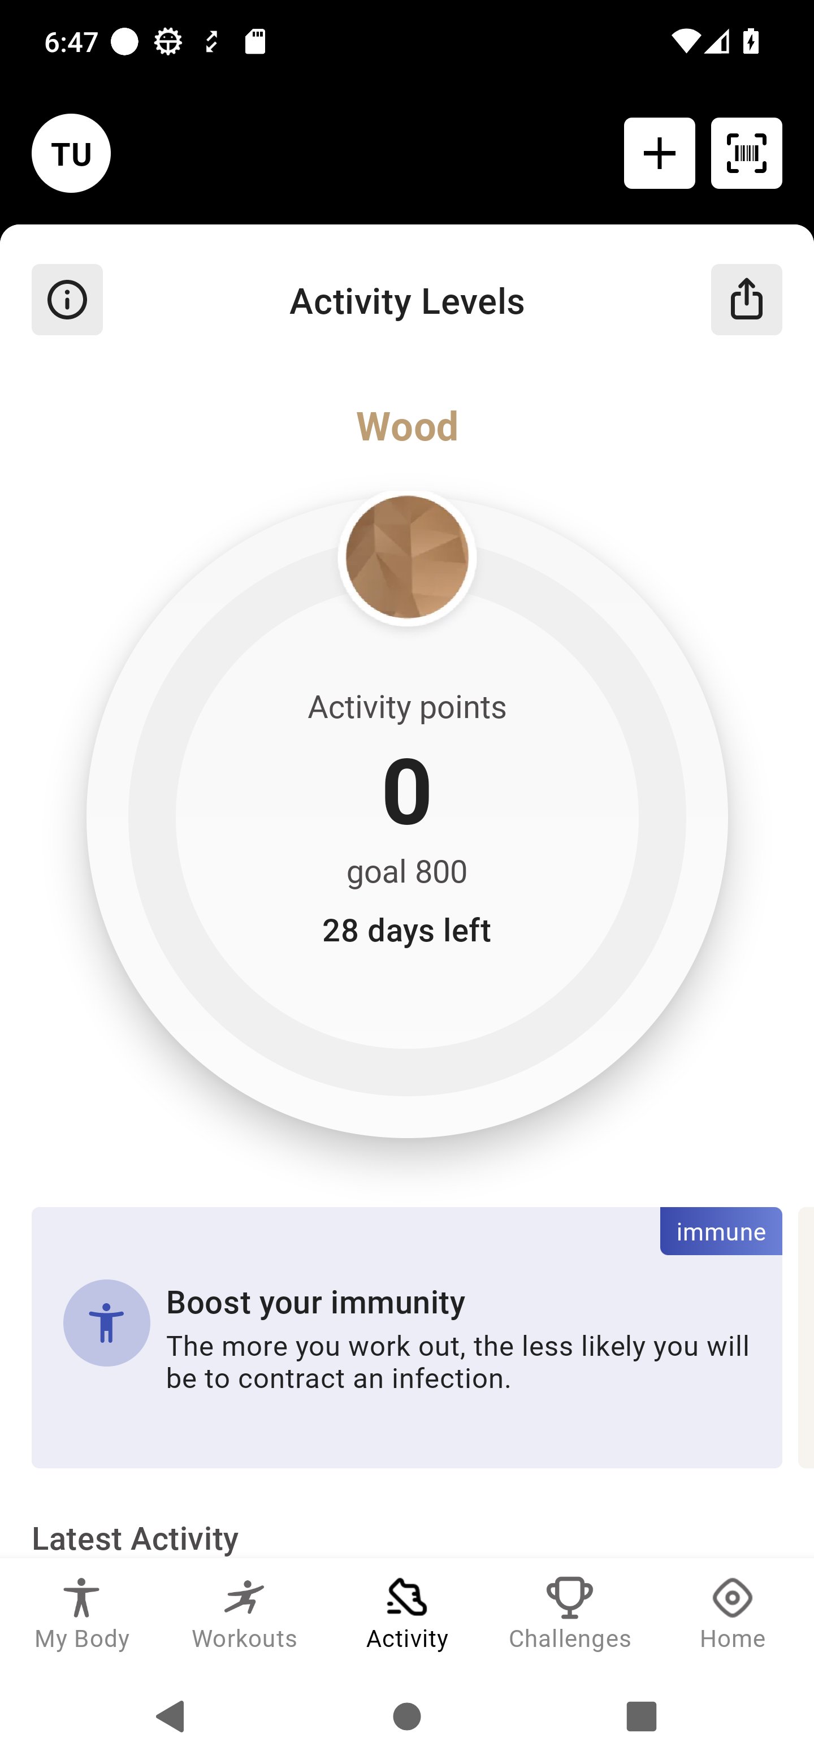Screen dimensions: 814x1764
Task: Tap the plus add button
Action: (x=659, y=153)
